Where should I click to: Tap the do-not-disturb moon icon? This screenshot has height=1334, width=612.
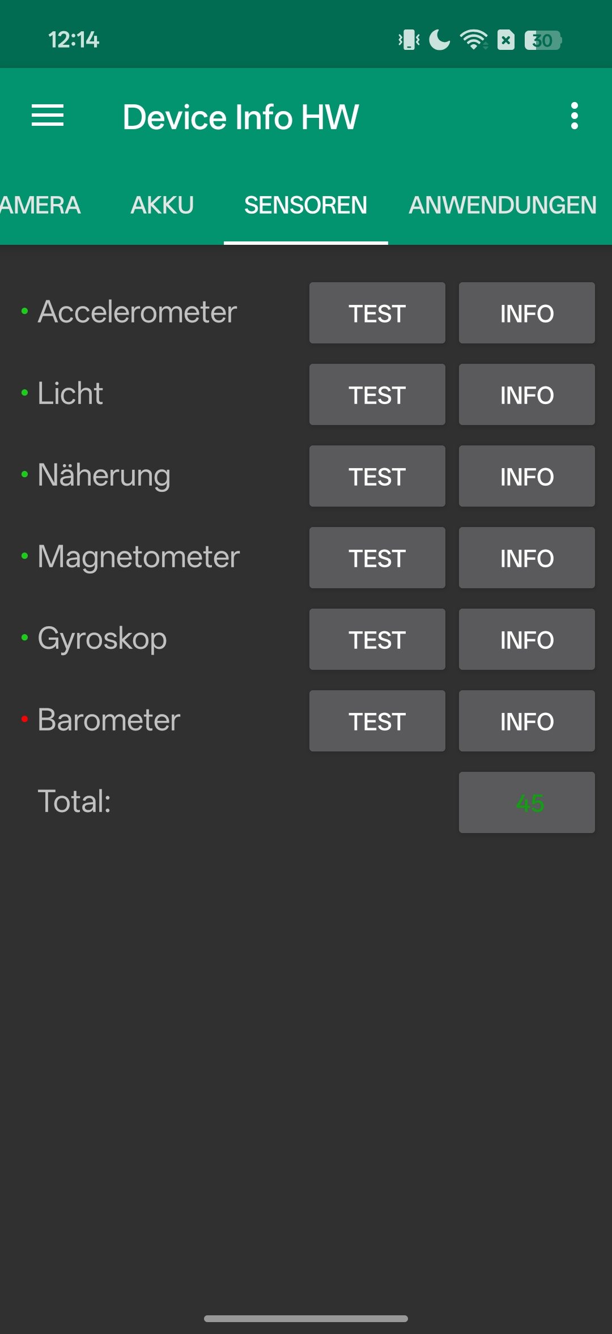pos(439,40)
